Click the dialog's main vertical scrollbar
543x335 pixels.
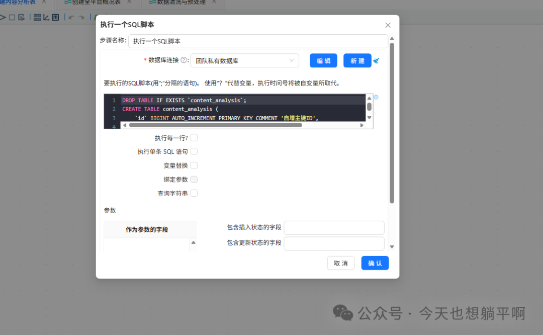click(x=392, y=123)
